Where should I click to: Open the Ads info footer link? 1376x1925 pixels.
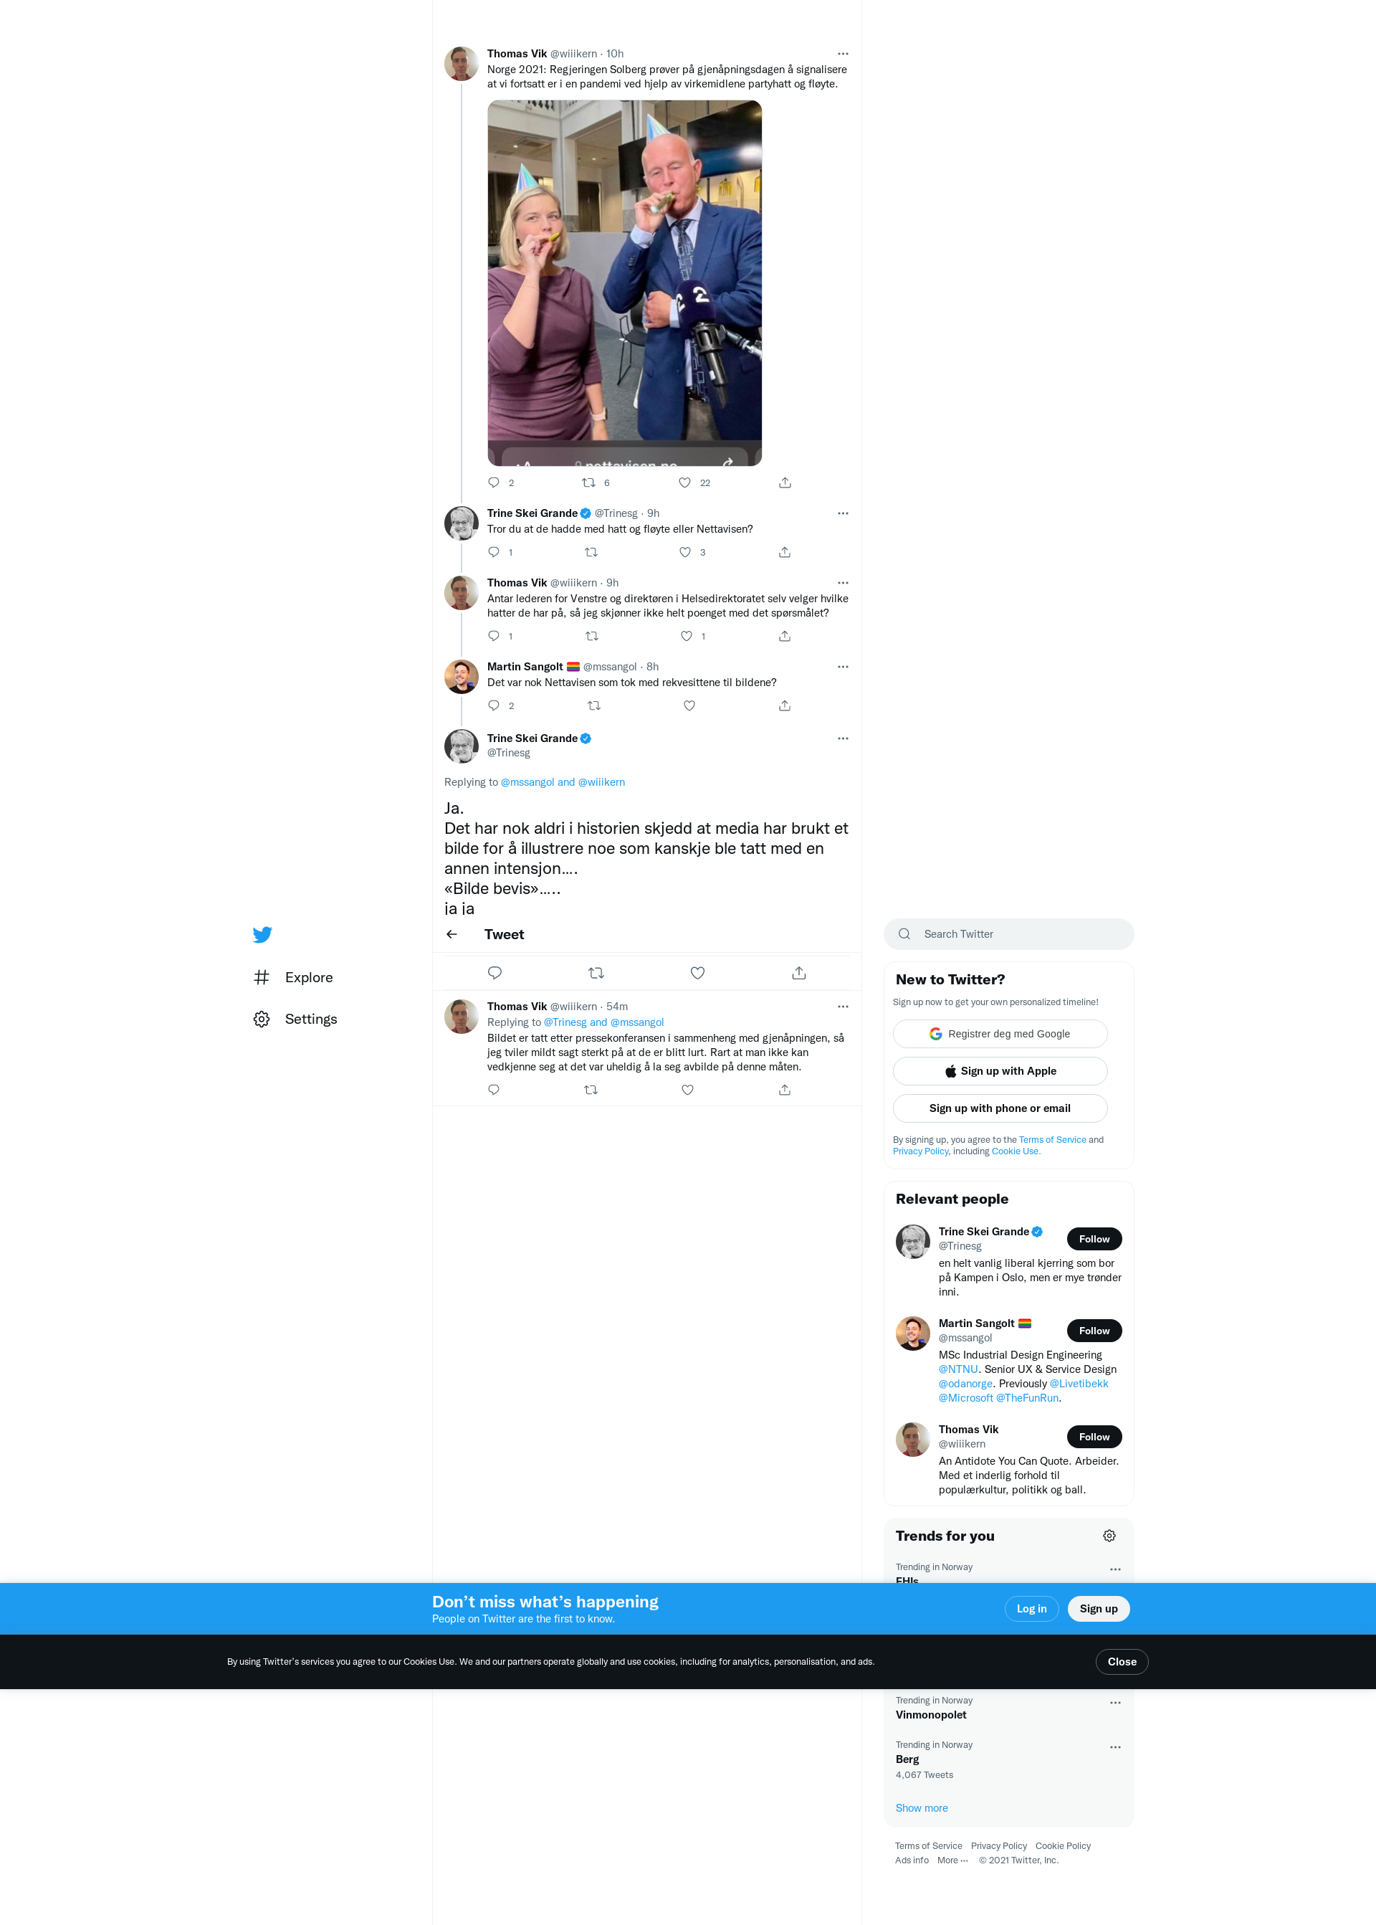click(912, 1860)
